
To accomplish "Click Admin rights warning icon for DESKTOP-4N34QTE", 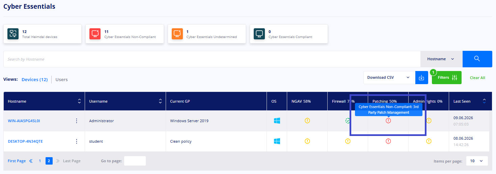I will pyautogui.click(x=429, y=141).
